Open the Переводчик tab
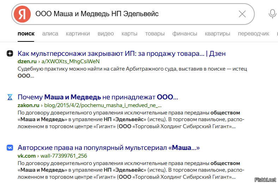278x184 pixels. [253, 34]
